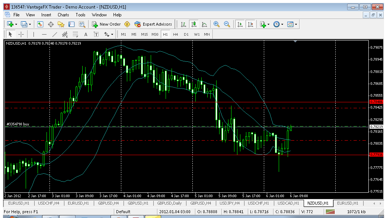Toggle the Expert Advisors button
The width and height of the screenshot is (387, 218).
tap(153, 24)
